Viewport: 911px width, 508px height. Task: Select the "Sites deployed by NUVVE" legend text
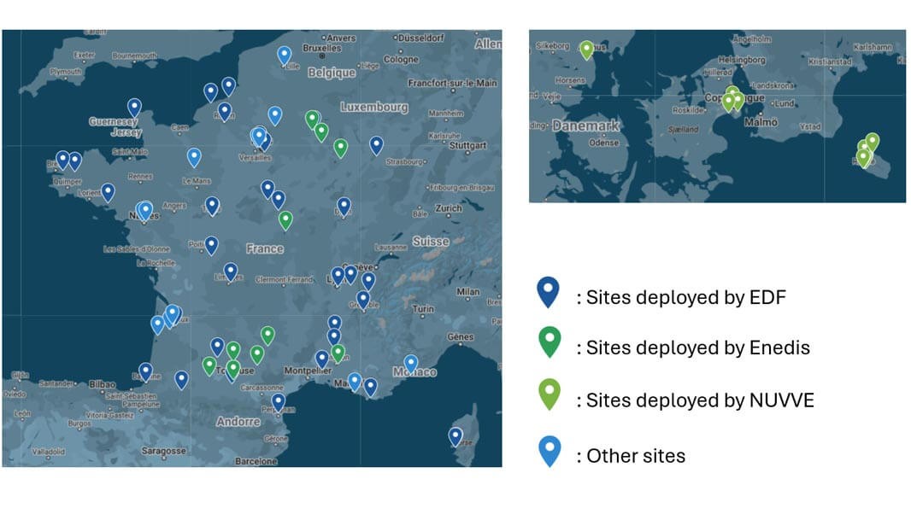coord(695,400)
